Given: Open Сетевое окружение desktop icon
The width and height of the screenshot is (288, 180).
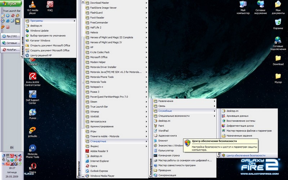Looking at the screenshot, I should [260, 8].
